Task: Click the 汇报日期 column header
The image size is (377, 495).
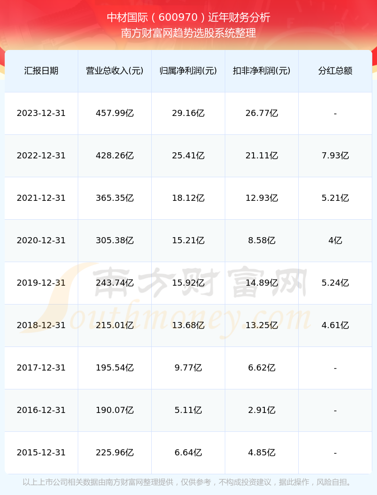Action: point(41,71)
